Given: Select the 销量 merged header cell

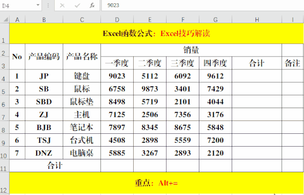Looking at the screenshot, I should click(191, 50).
